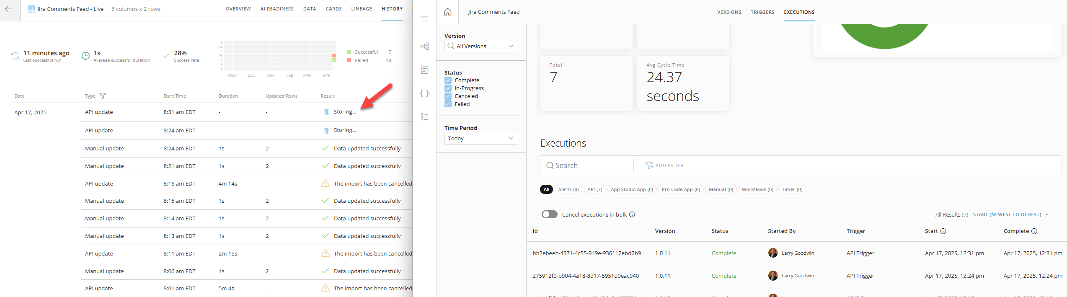Click Larry Goodwin avatar on bb2ebeeb execution
This screenshot has height=297, width=1067.
(773, 253)
